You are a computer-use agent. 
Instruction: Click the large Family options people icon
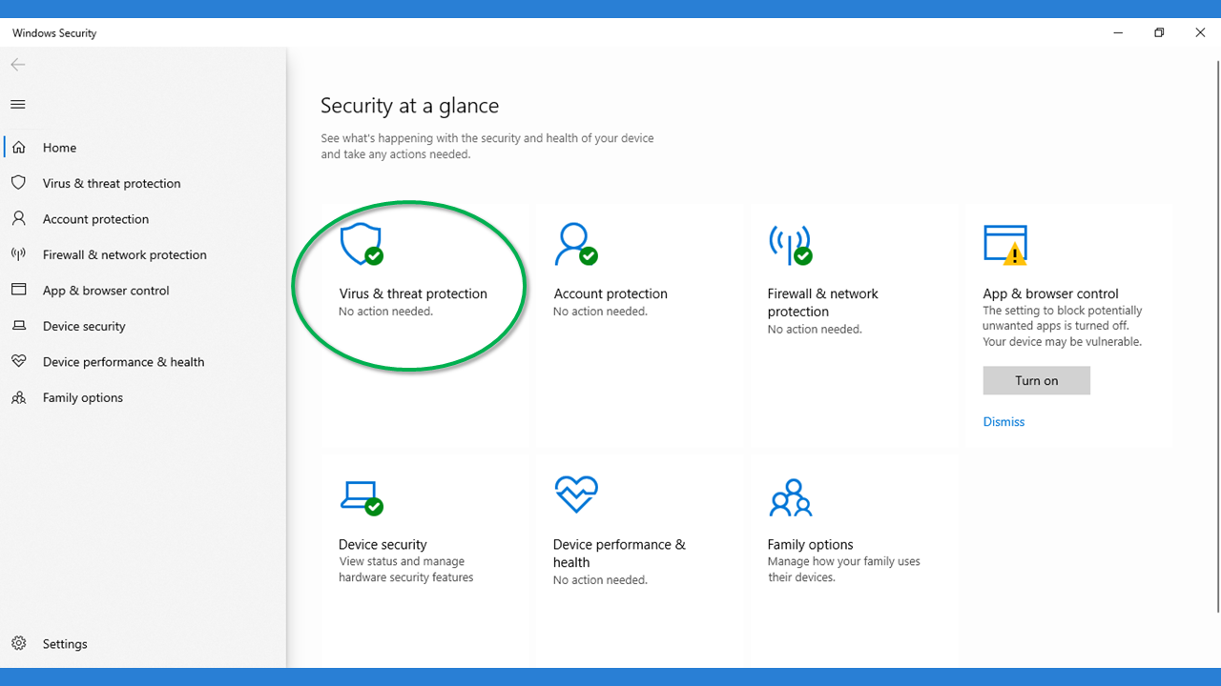pos(791,497)
